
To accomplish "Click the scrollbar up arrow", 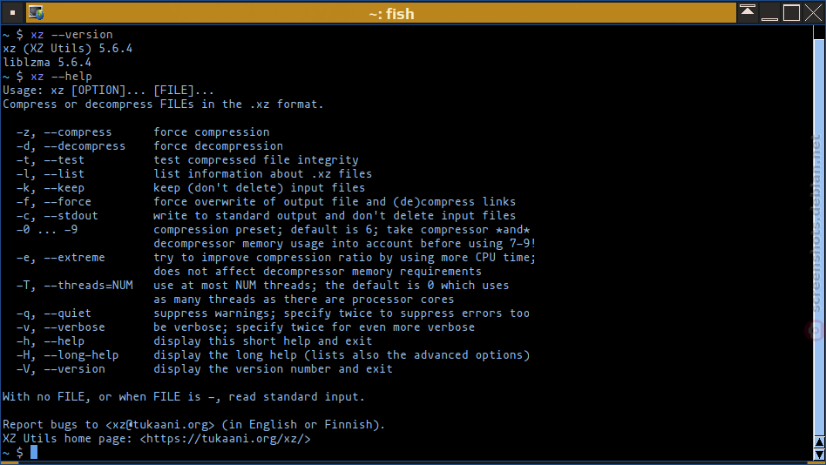I will tap(819, 441).
